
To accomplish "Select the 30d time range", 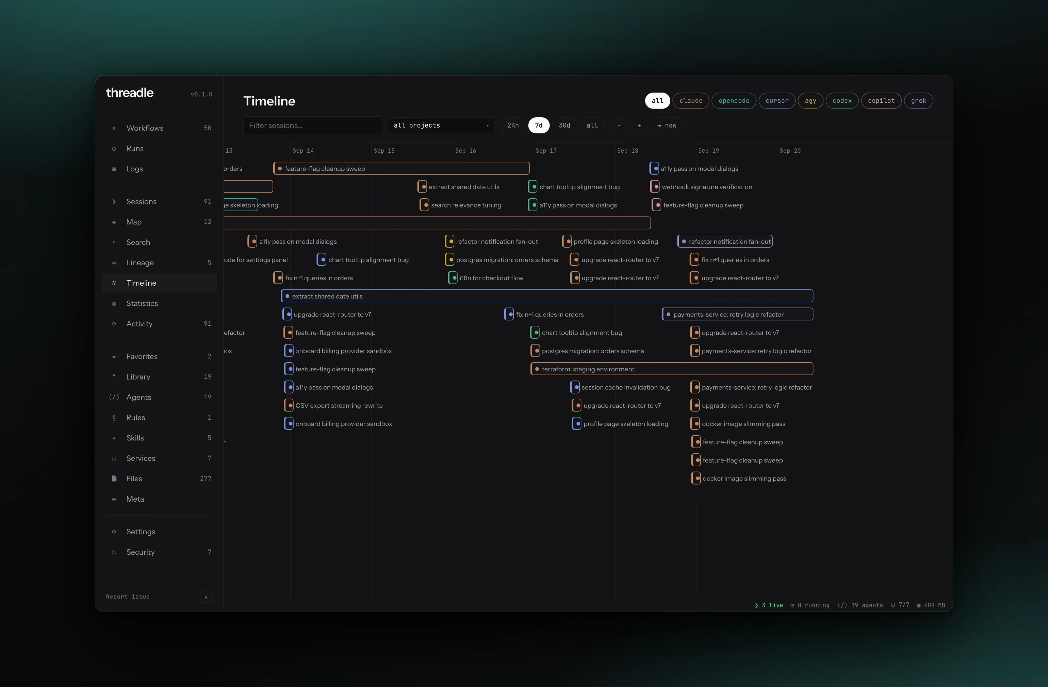I will (x=564, y=125).
